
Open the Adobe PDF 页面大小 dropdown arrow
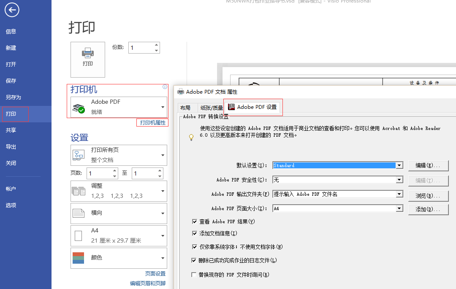tap(399, 208)
